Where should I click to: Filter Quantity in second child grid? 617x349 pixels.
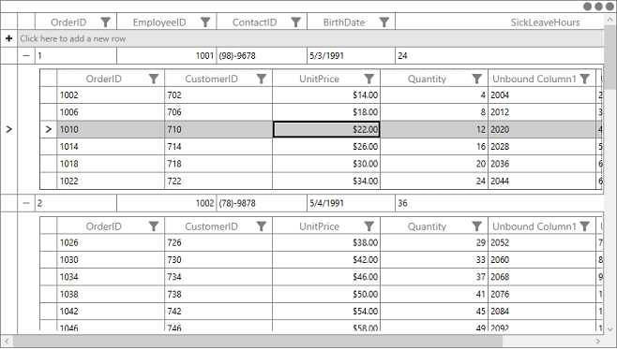[x=477, y=226]
